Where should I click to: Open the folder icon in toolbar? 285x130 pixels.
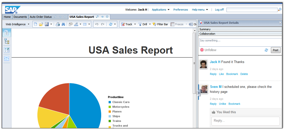point(41,24)
